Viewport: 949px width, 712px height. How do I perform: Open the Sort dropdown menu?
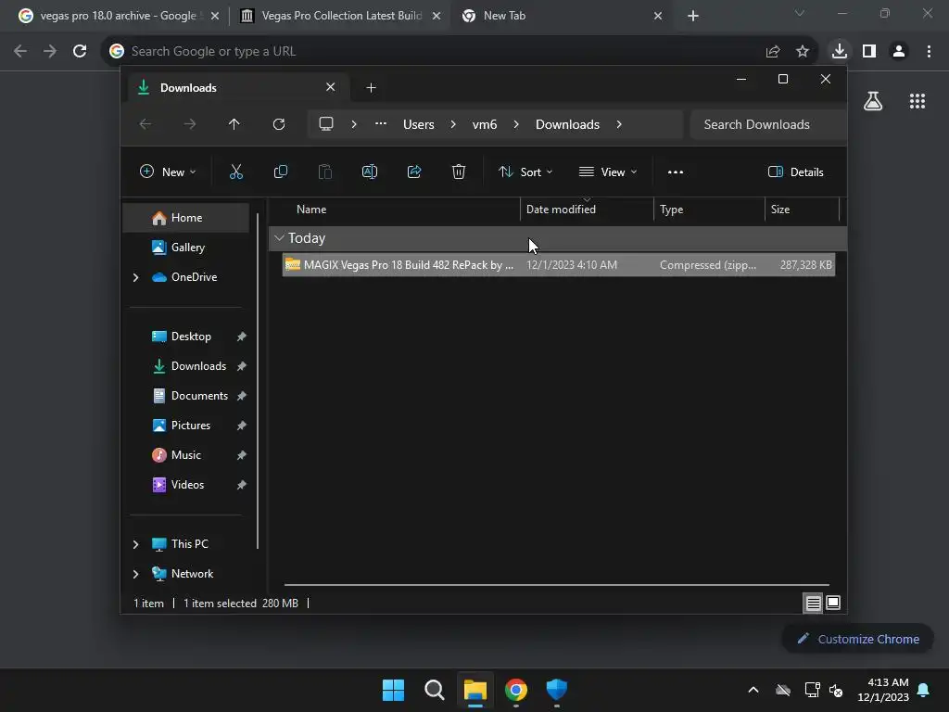pos(525,172)
